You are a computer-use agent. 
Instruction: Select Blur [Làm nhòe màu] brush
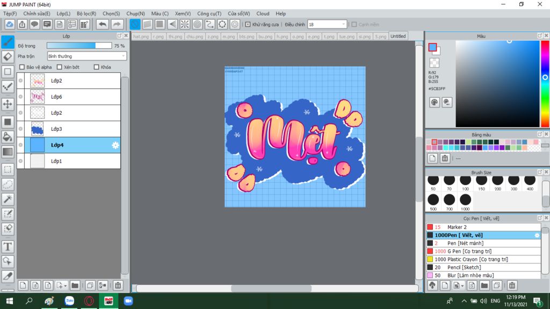(483, 275)
